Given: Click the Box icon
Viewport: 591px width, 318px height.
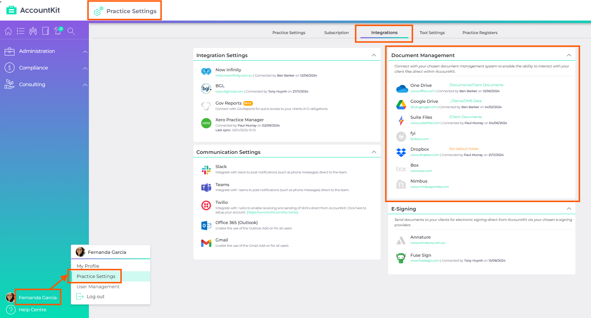Looking at the screenshot, I should pyautogui.click(x=401, y=169).
